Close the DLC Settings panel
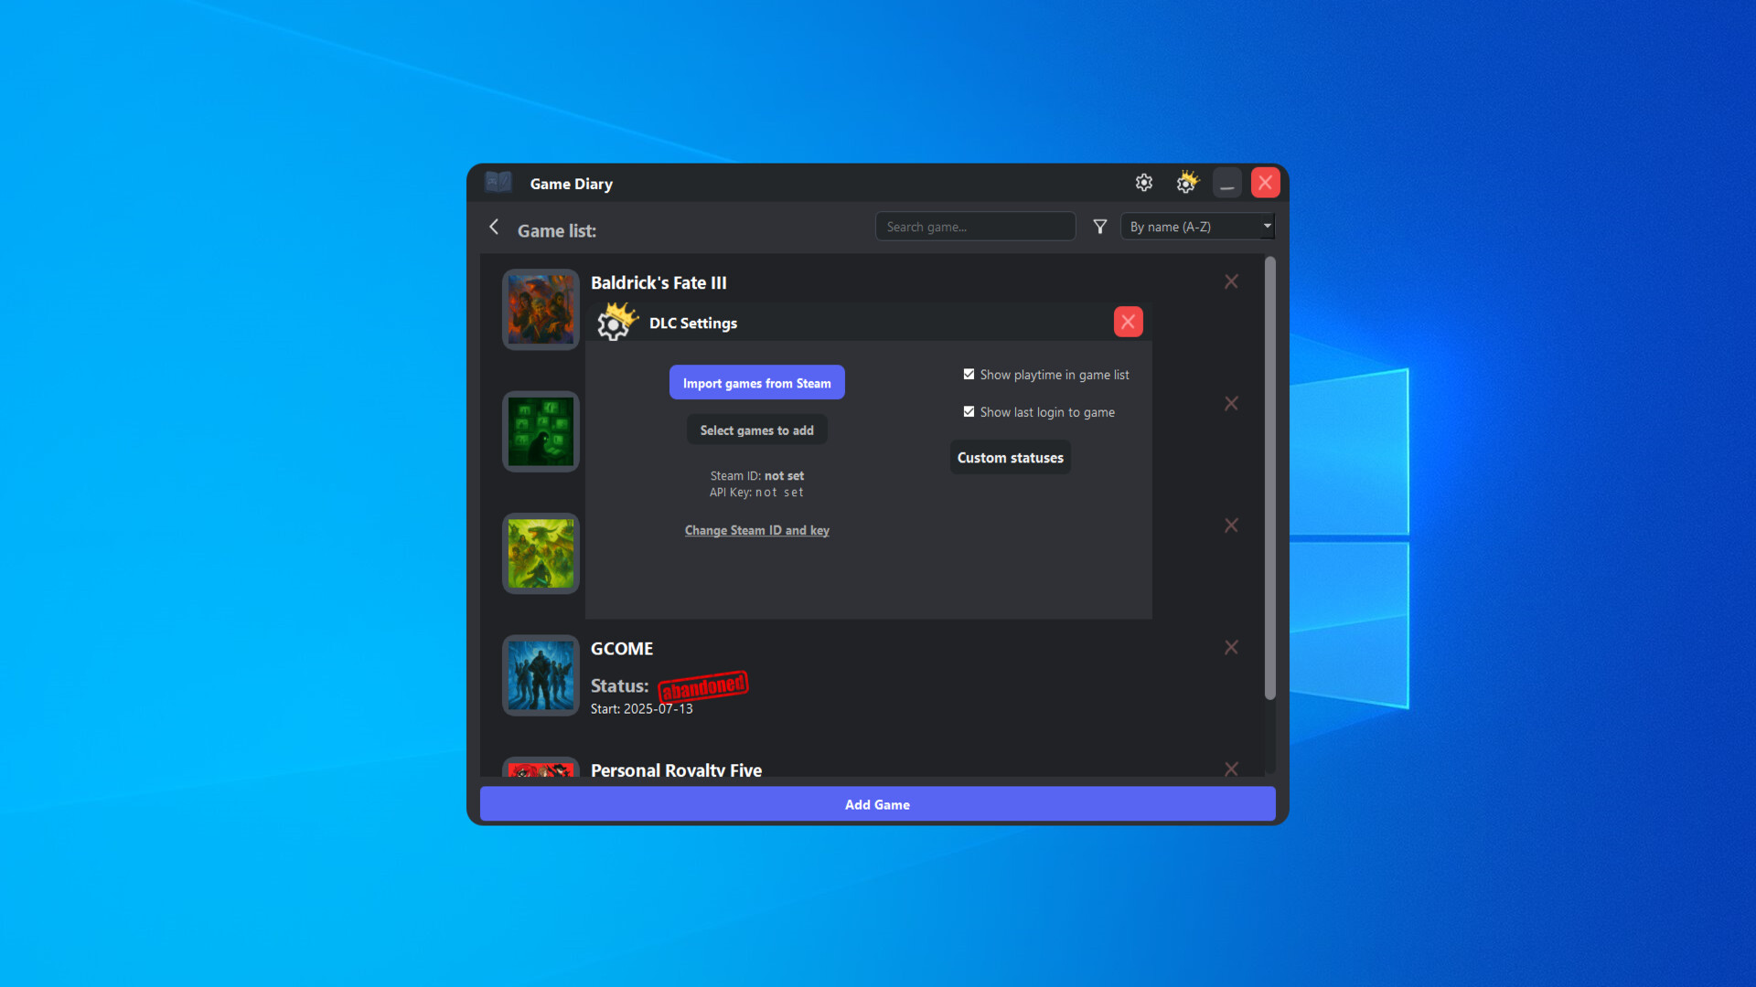 tap(1128, 322)
